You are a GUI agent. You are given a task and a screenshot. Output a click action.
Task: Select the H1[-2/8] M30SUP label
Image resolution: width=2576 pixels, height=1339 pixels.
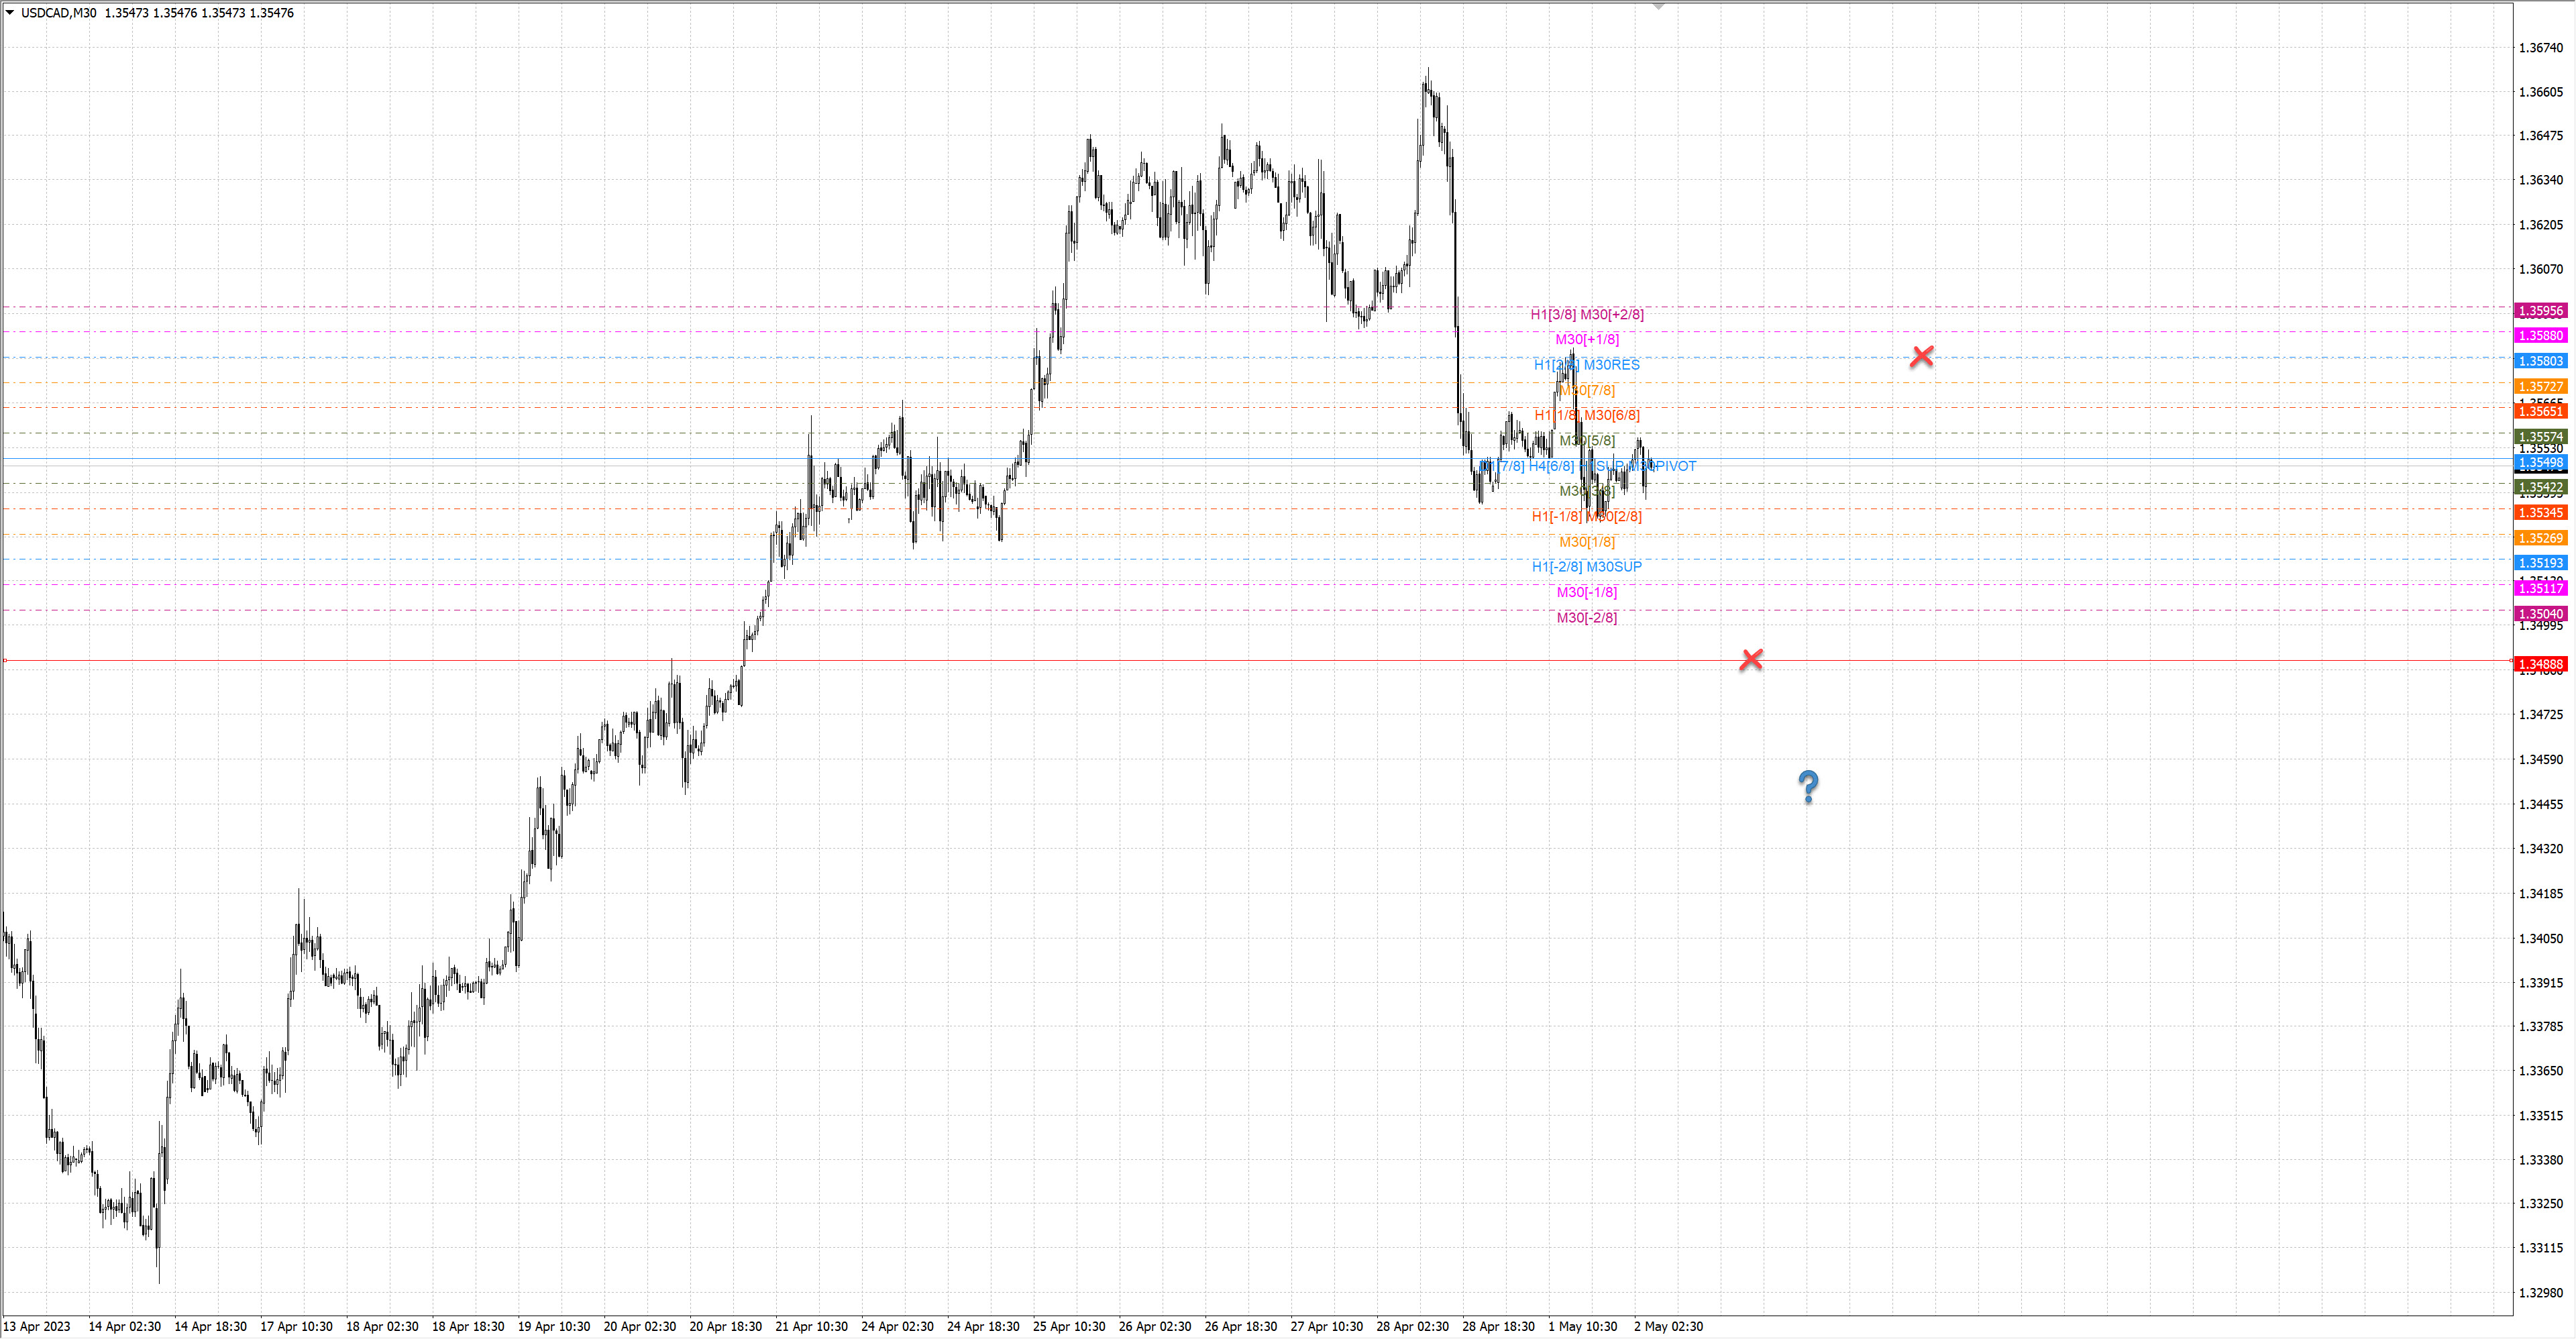[1586, 566]
